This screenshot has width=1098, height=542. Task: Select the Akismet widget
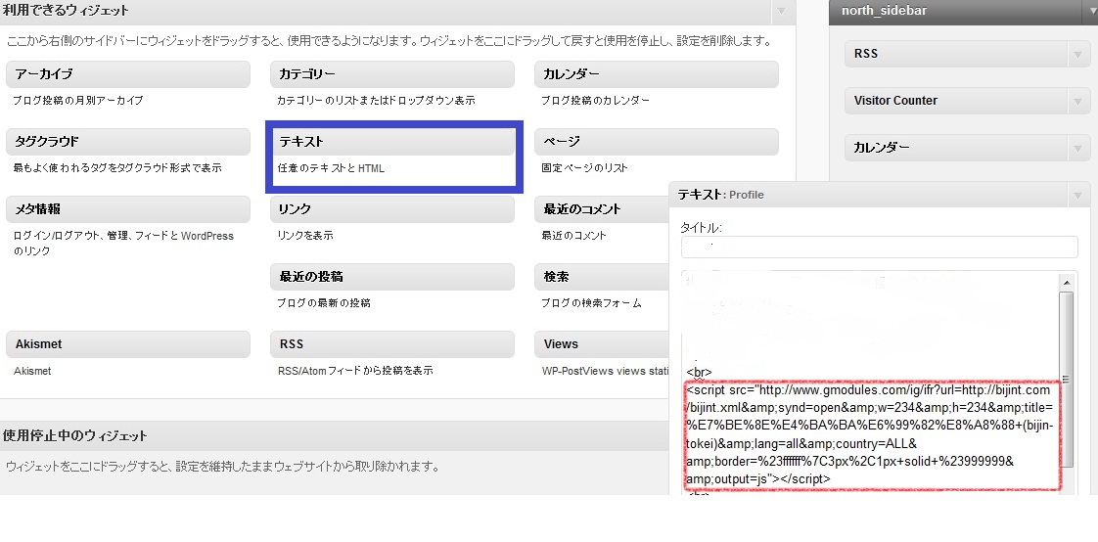click(x=127, y=344)
